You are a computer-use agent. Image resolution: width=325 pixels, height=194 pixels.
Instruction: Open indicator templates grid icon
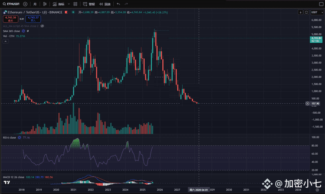coord(75,4)
